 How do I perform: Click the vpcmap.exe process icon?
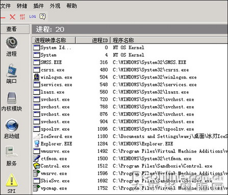(x=36, y=188)
